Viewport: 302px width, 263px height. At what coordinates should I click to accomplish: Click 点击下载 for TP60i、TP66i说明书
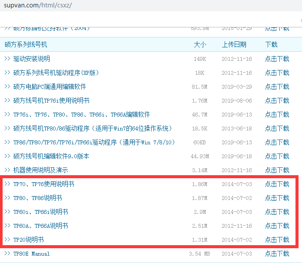(x=277, y=212)
